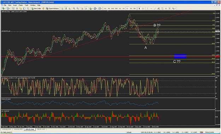The height and width of the screenshot is (134, 221).
Task: Select the MN monthly timeframe button
Action: click(135, 8)
